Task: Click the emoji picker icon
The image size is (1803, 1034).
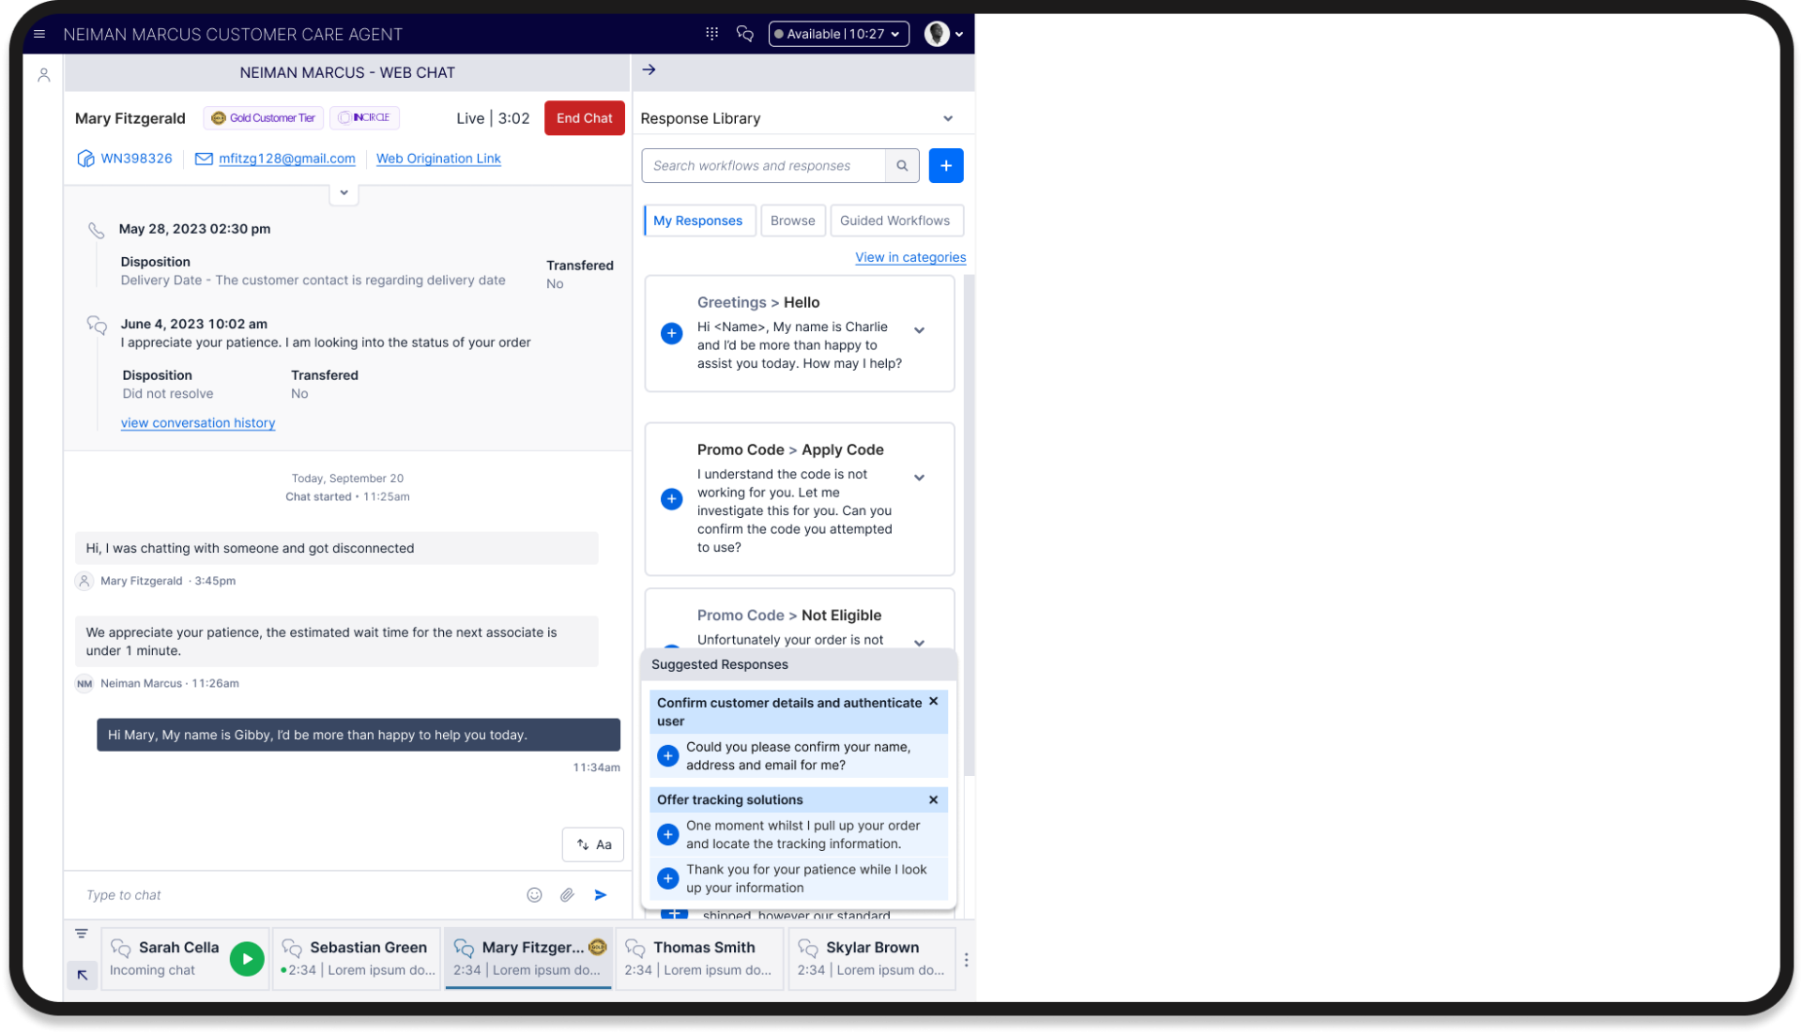Action: click(534, 895)
